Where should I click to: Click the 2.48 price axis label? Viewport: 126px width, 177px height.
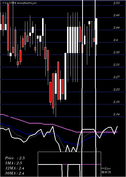tap(116, 15)
